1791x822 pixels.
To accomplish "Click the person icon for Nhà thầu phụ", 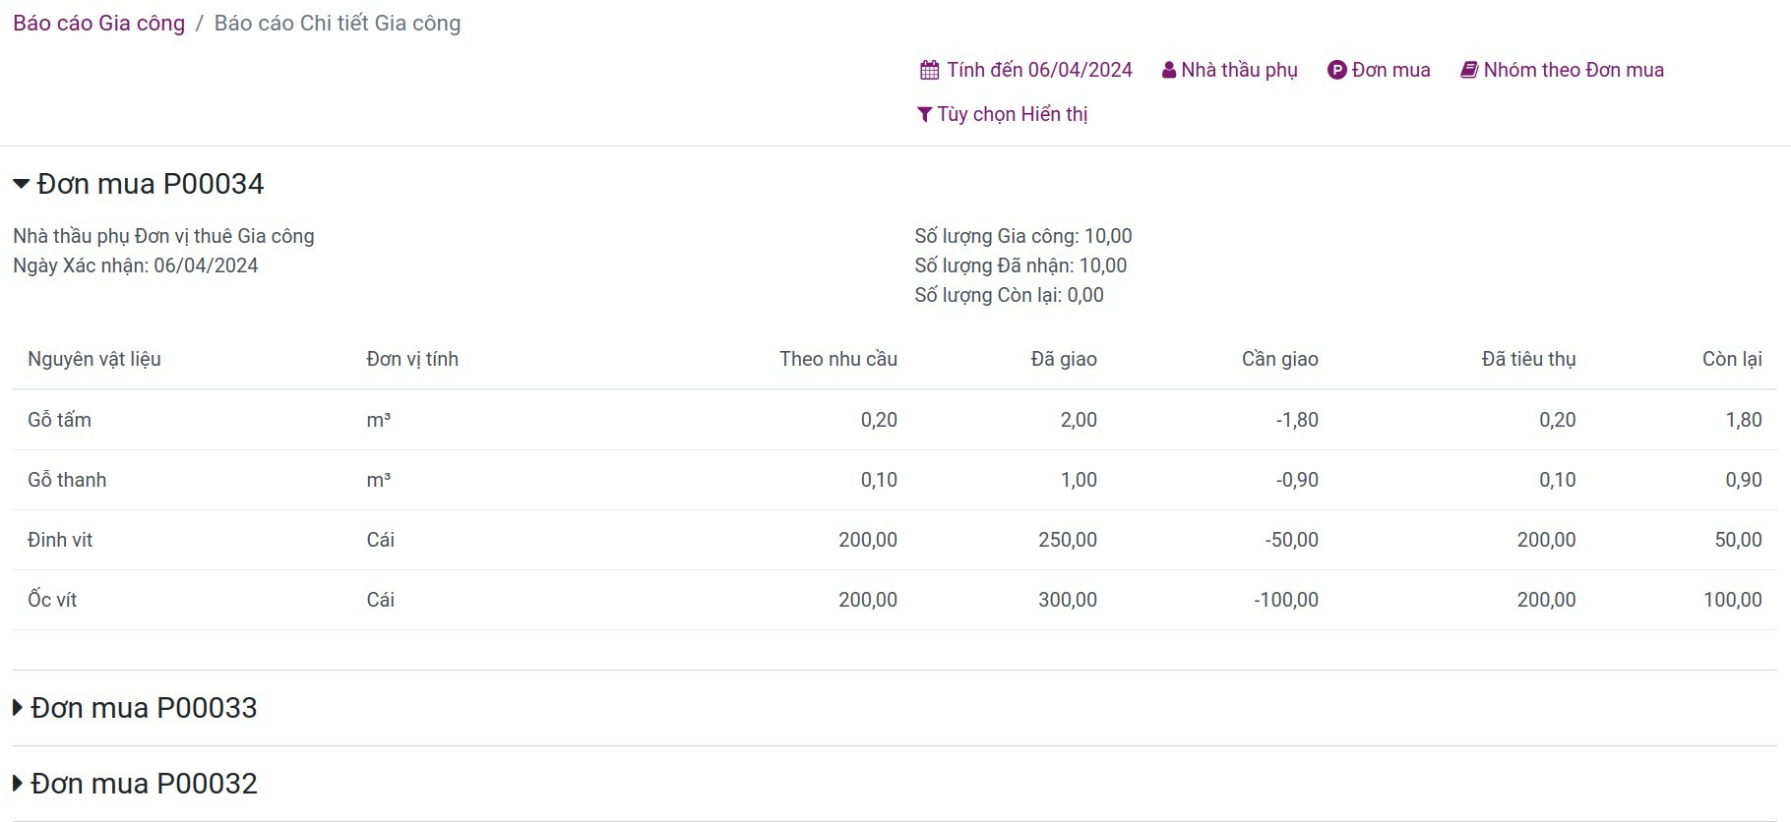I will coord(1169,70).
